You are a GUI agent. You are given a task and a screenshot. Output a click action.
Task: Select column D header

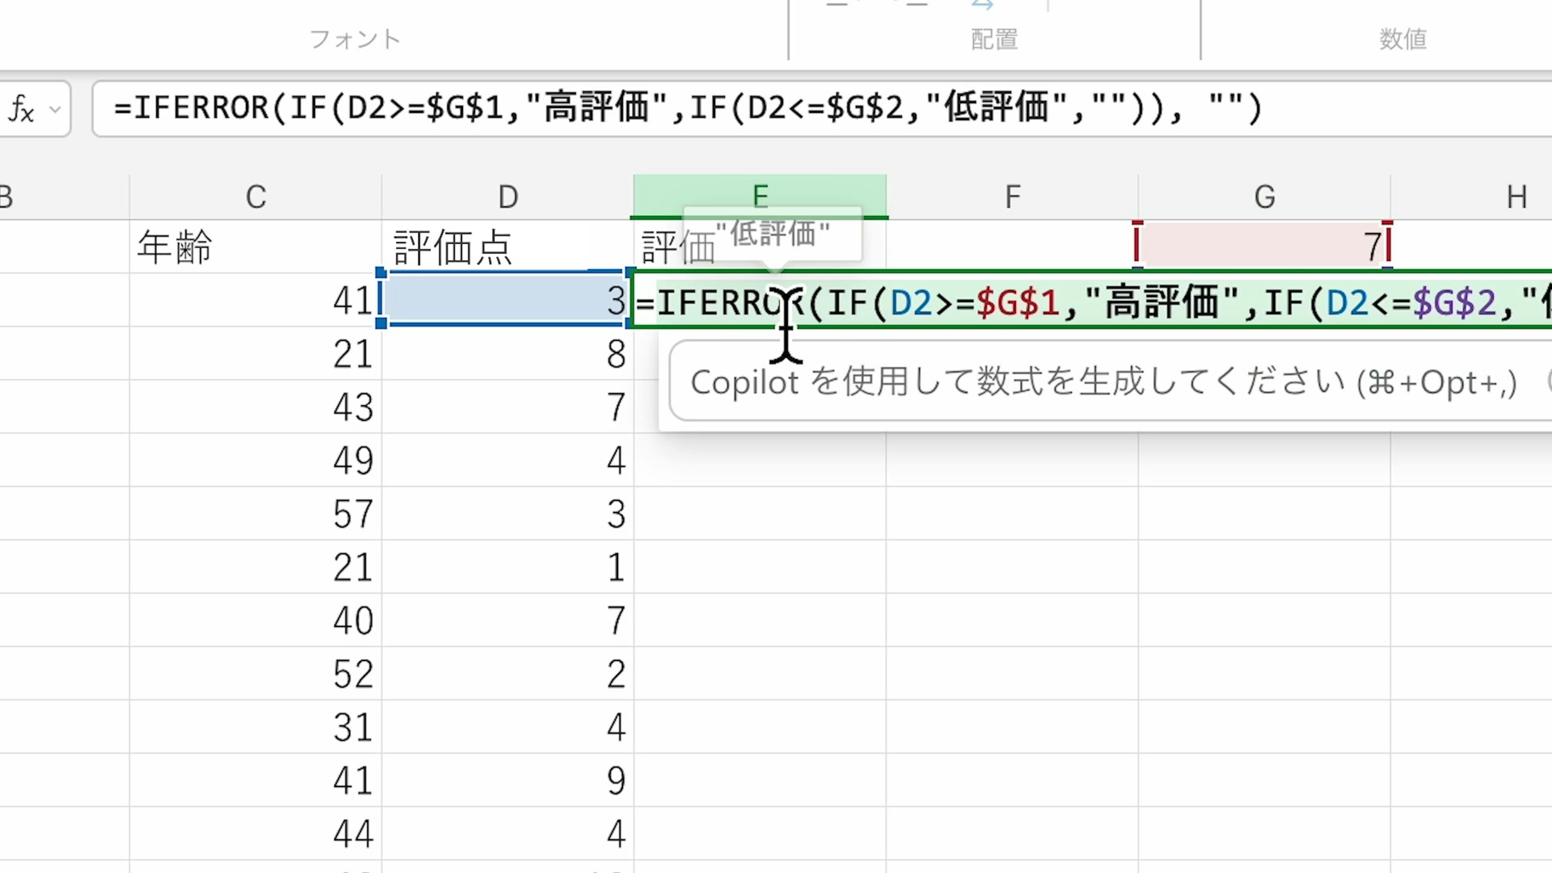pos(507,196)
